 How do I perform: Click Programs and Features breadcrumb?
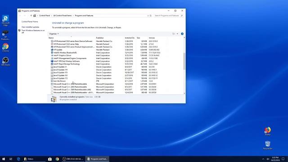click(x=84, y=16)
